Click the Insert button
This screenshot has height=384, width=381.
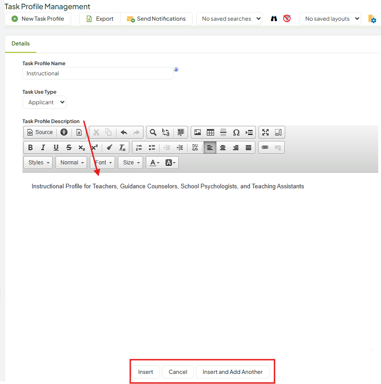tap(145, 372)
